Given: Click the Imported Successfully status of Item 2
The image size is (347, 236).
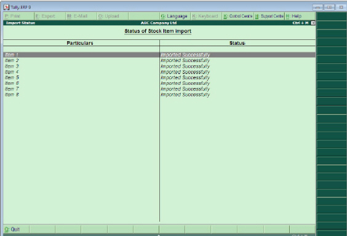Looking at the screenshot, I should pos(185,60).
